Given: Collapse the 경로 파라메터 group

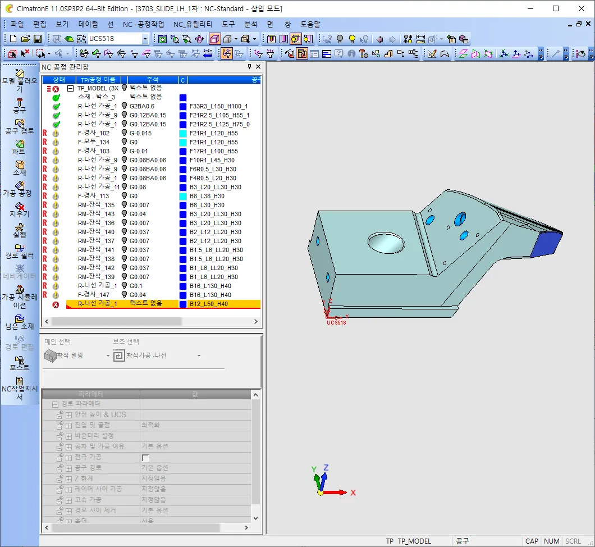Looking at the screenshot, I should click(x=55, y=404).
